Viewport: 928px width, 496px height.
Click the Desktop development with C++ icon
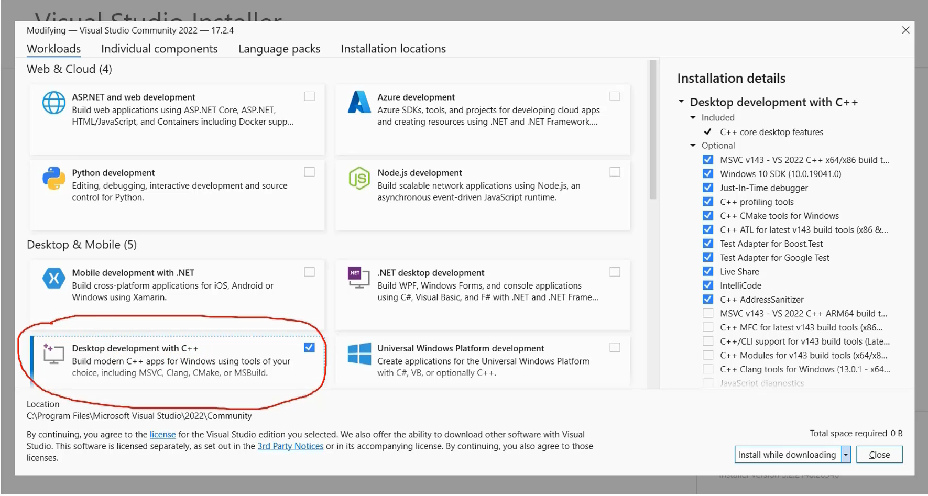pyautogui.click(x=53, y=354)
